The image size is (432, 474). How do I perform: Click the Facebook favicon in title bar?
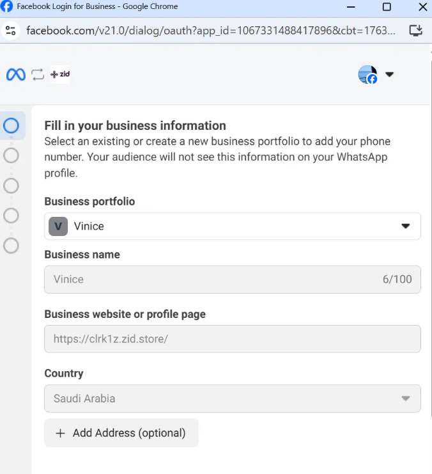point(6,6)
